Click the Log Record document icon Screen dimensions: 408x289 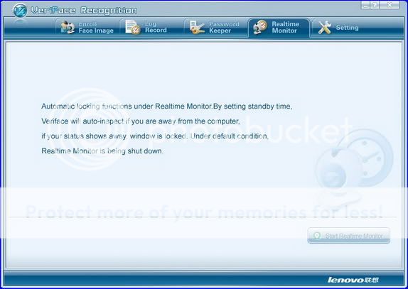coord(132,27)
